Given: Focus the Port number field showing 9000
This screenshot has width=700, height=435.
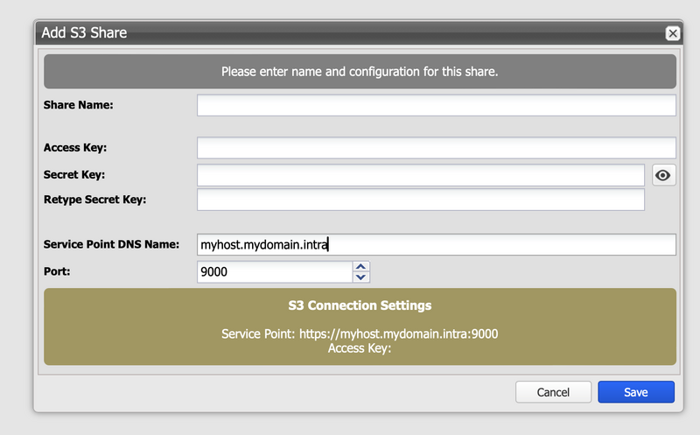Looking at the screenshot, I should coord(275,272).
